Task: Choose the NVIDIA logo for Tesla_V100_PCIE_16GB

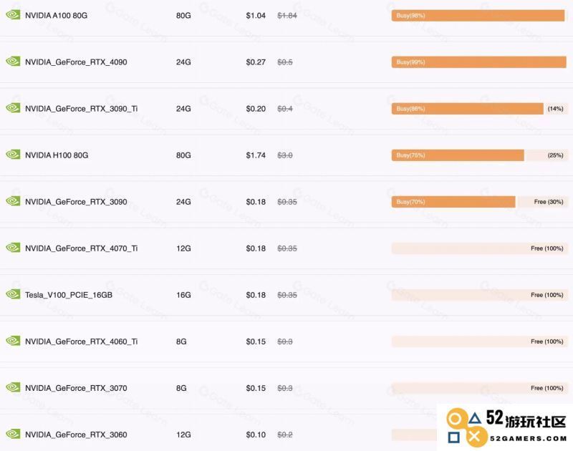Action: click(13, 294)
